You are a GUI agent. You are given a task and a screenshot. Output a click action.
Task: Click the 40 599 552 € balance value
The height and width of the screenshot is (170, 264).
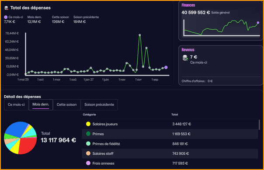(196, 13)
